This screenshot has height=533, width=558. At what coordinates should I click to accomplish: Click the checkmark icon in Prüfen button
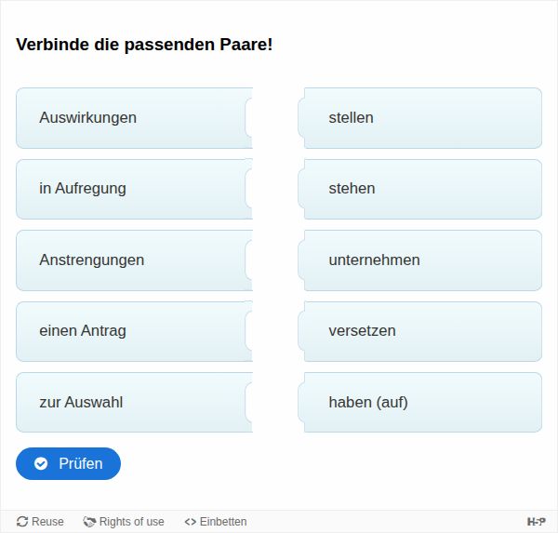click(41, 463)
